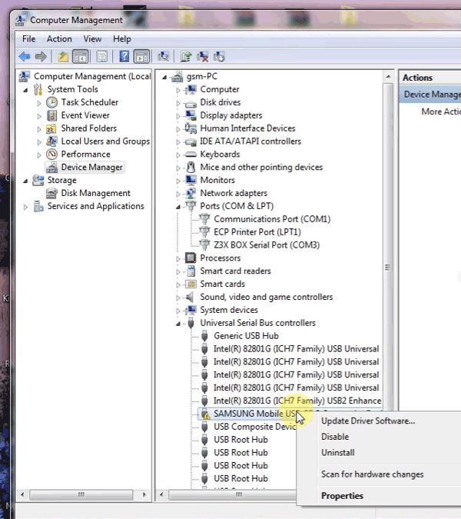The image size is (461, 519).
Task: Choose Update Driver Software from context menu
Action: pos(368,421)
